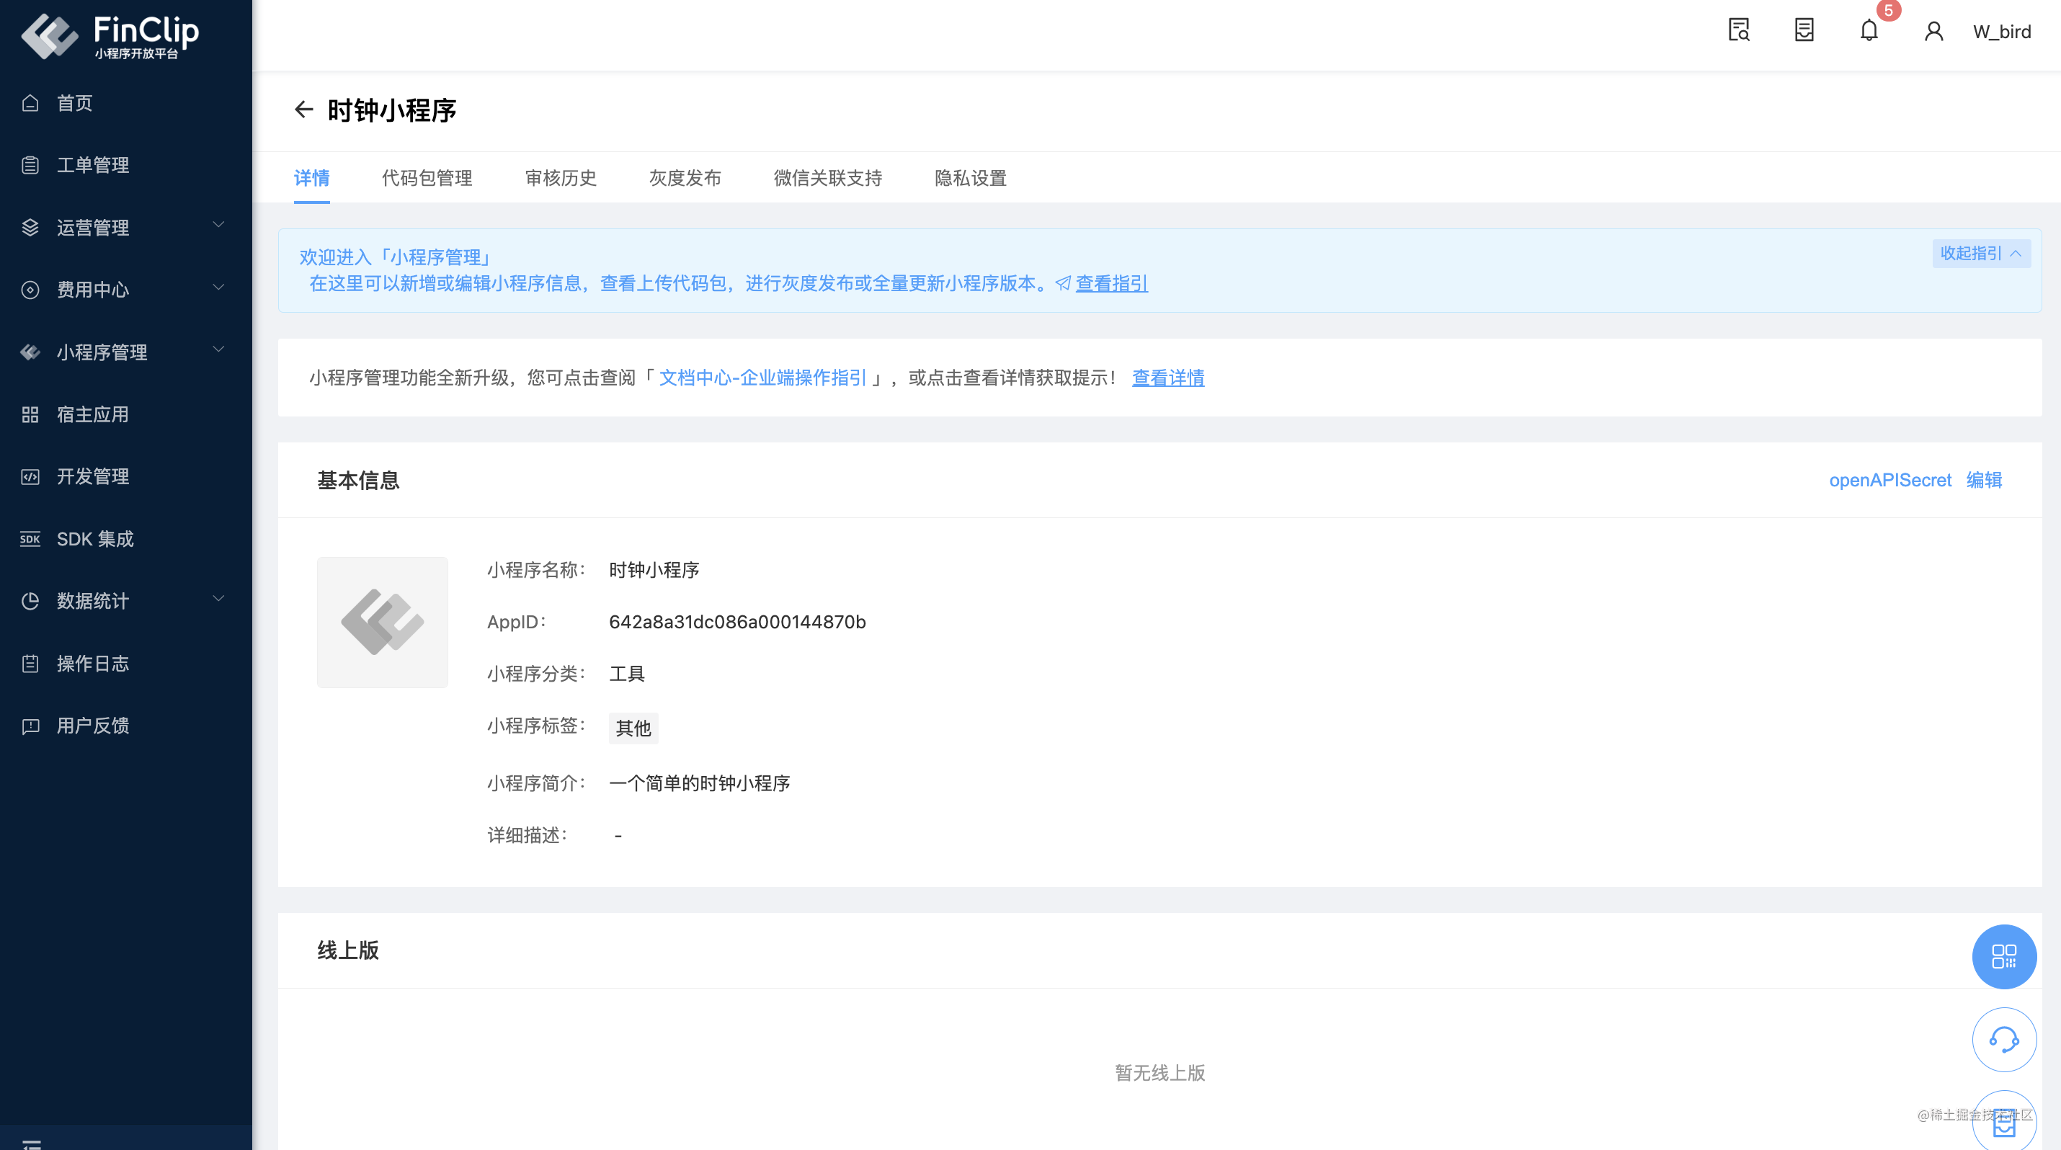Go back using the back arrow

[303, 110]
